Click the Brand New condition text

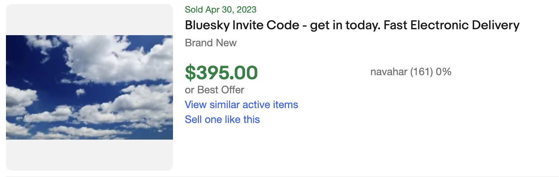click(x=210, y=43)
